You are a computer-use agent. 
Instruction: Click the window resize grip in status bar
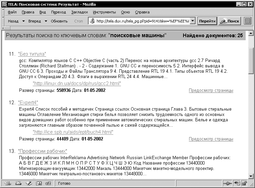point(251,184)
